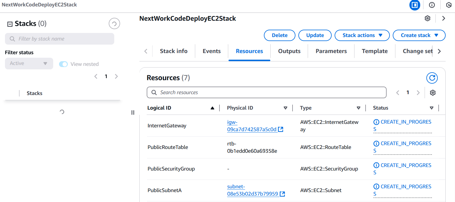Click PublicRouteTable status info icon

click(x=376, y=144)
